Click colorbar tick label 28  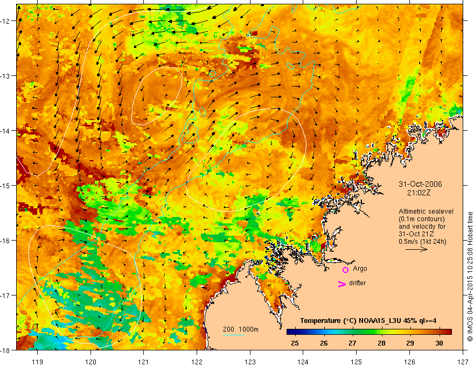coord(381,343)
